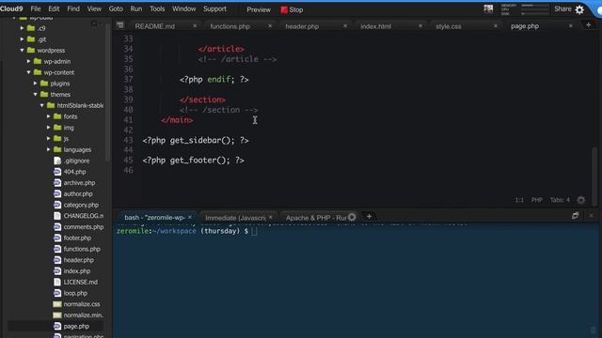602x338 pixels.
Task: Change Tabs: 4 indentation setting
Action: [560, 200]
